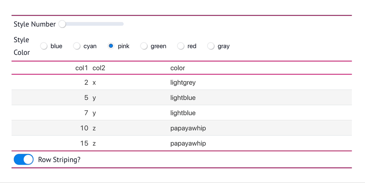The height and width of the screenshot is (183, 365).
Task: Select the lightgrey cell in the table
Action: coord(183,82)
